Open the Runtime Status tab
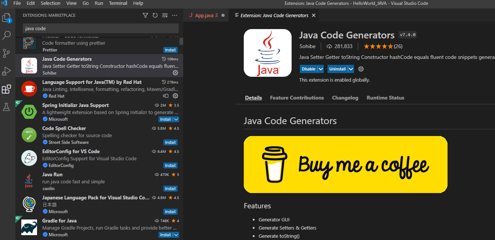Viewport: 495px width, 240px height. tap(385, 98)
